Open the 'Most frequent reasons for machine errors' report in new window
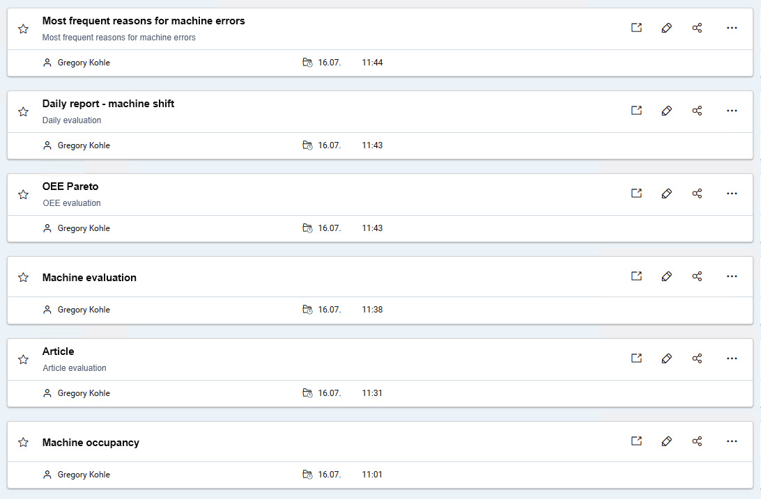This screenshot has height=499, width=761. tap(636, 28)
